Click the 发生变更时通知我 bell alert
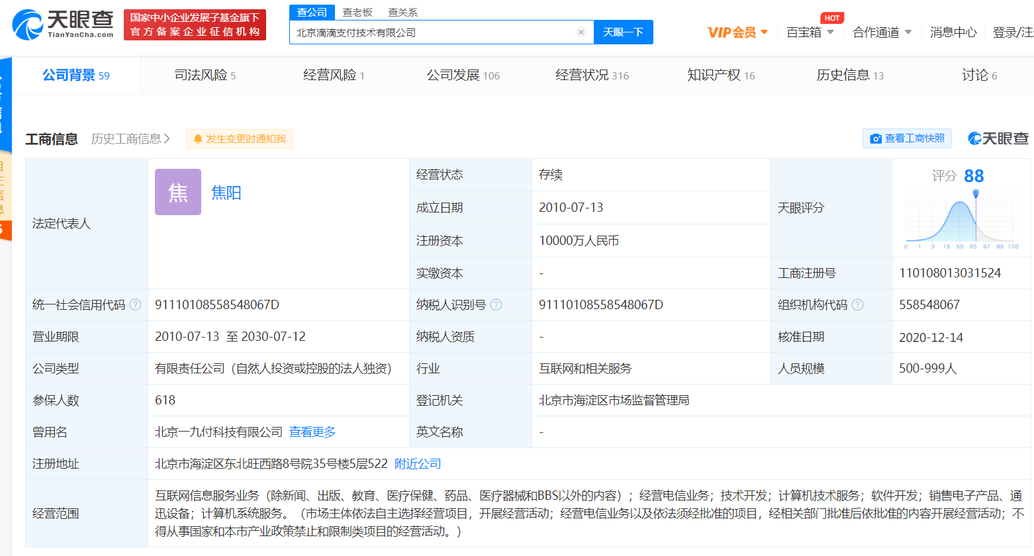Image resolution: width=1034 pixels, height=556 pixels. 240,139
